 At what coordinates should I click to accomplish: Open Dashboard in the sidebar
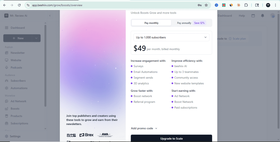[17, 28]
